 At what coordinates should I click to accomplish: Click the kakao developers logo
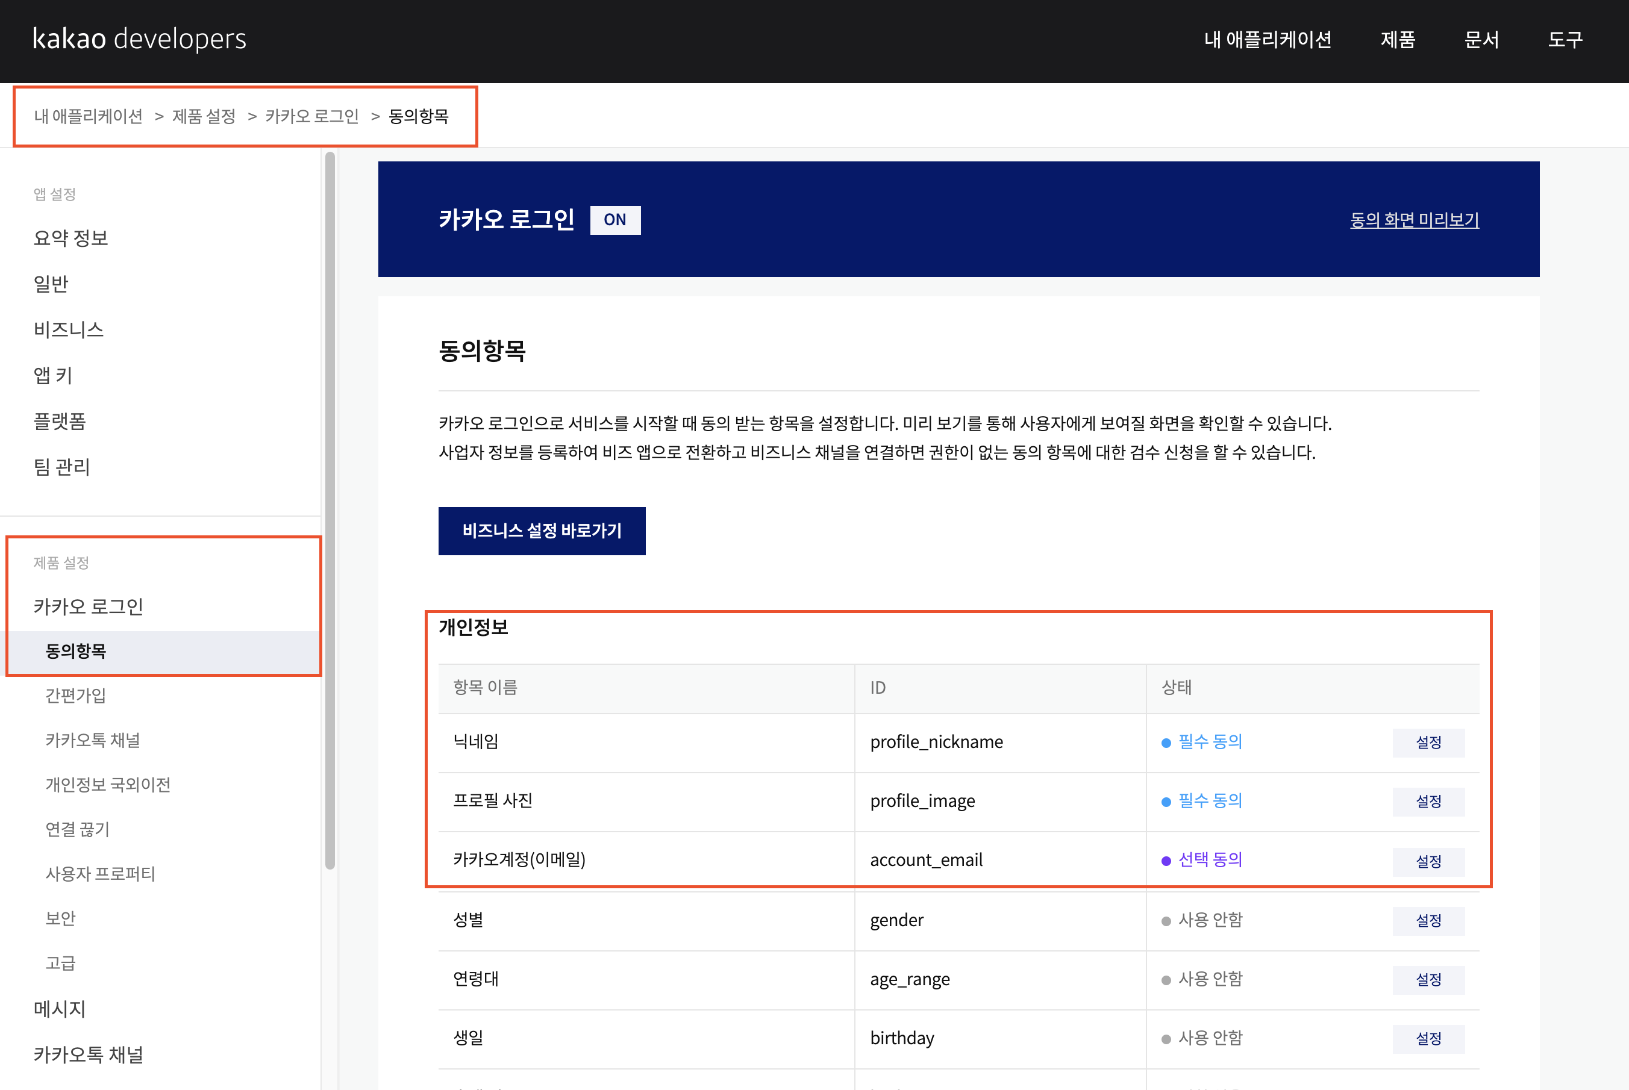point(139,39)
